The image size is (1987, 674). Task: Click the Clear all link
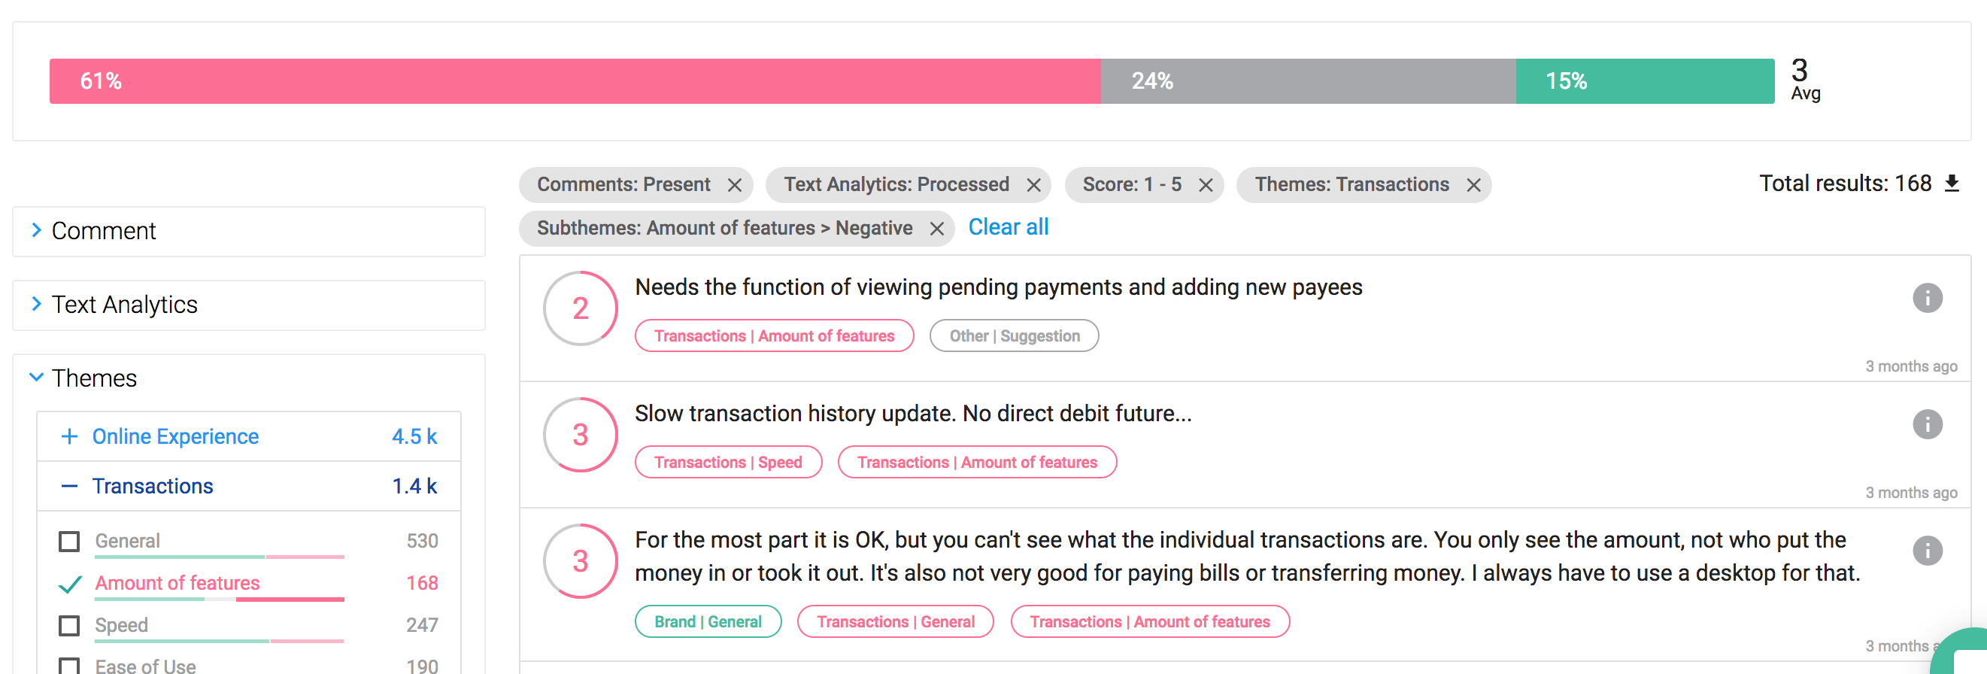[x=1007, y=227]
